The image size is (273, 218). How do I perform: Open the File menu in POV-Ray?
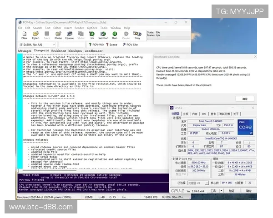pyautogui.click(x=20, y=28)
